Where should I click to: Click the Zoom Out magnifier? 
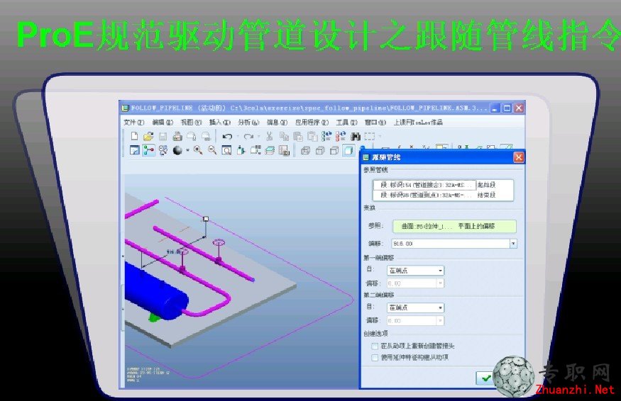(212, 150)
